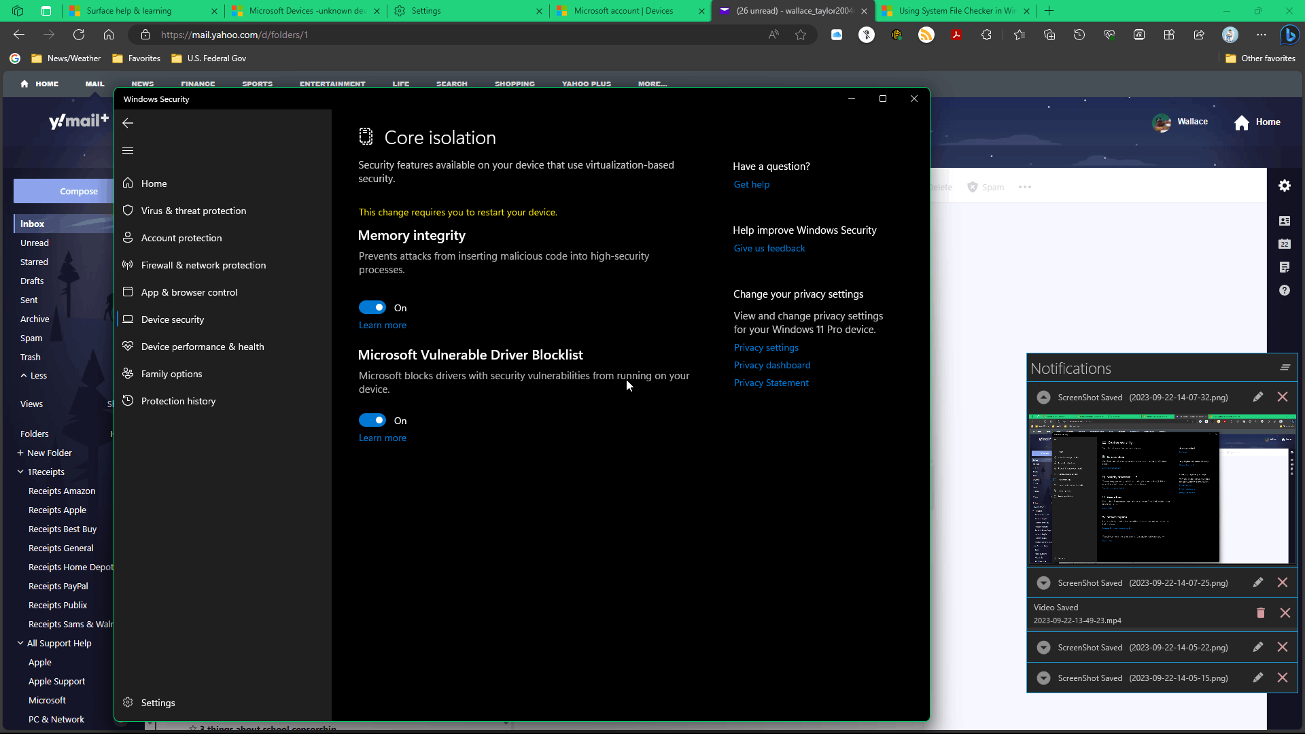This screenshot has width=1305, height=734.
Task: Expand the 07-25 screenshot notification
Action: tap(1043, 583)
